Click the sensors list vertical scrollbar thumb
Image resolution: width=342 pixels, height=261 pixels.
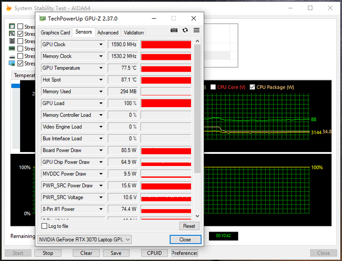[197, 108]
